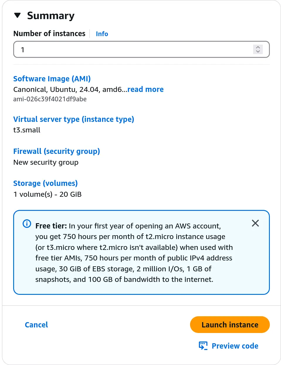The width and height of the screenshot is (281, 365).
Task: Click the AMI ID ami-026c39f4021df9abe
Action: click(50, 99)
